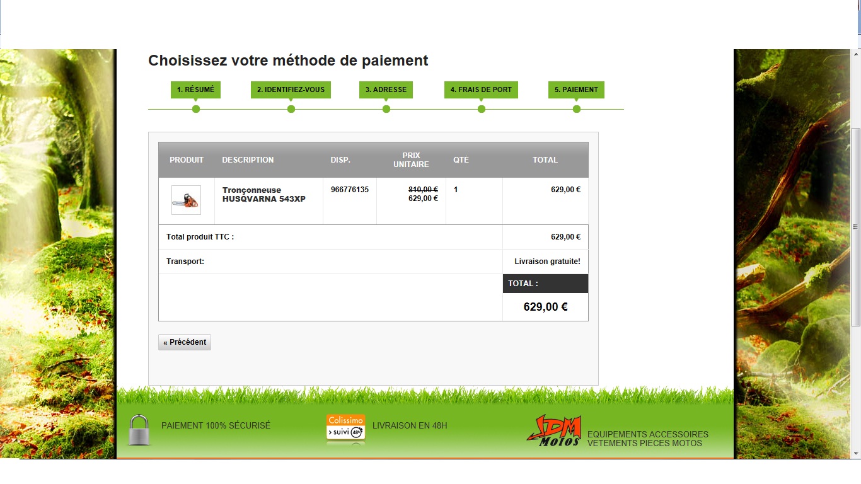Click the « Précédent button
861x484 pixels.
[x=185, y=342]
